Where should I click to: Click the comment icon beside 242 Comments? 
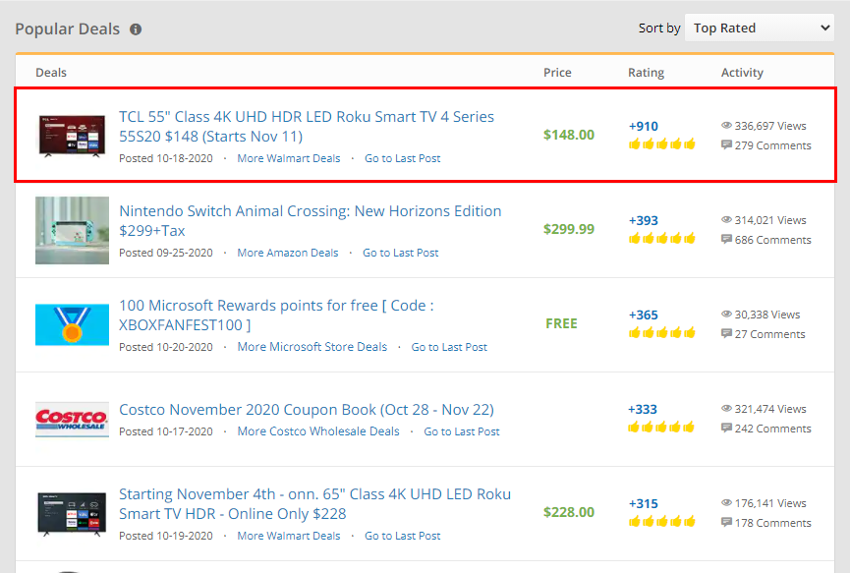click(x=726, y=428)
